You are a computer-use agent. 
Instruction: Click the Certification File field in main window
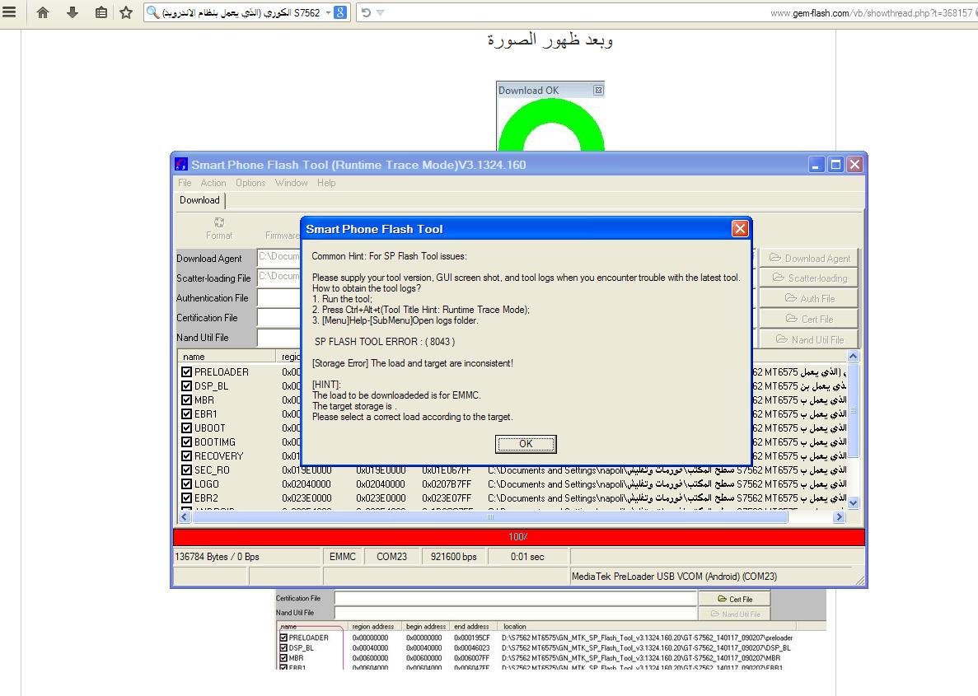point(278,318)
